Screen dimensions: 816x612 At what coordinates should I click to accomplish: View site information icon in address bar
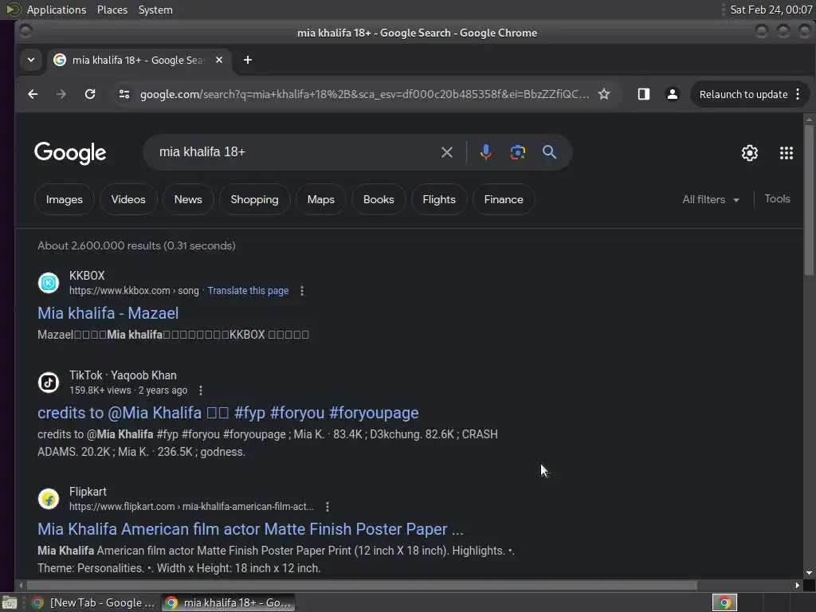(124, 94)
